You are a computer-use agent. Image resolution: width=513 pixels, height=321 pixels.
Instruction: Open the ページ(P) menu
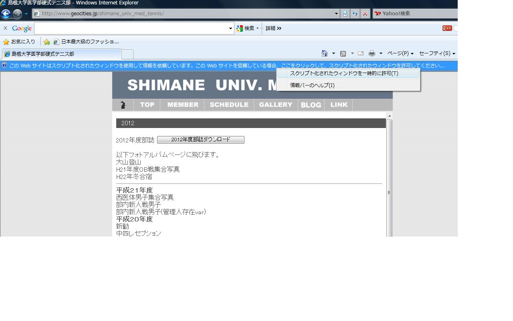(400, 53)
